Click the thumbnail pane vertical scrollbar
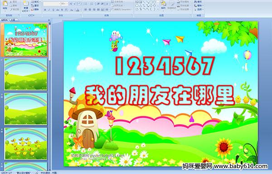Screen dimensions: 272x174 [x=50, y=97]
